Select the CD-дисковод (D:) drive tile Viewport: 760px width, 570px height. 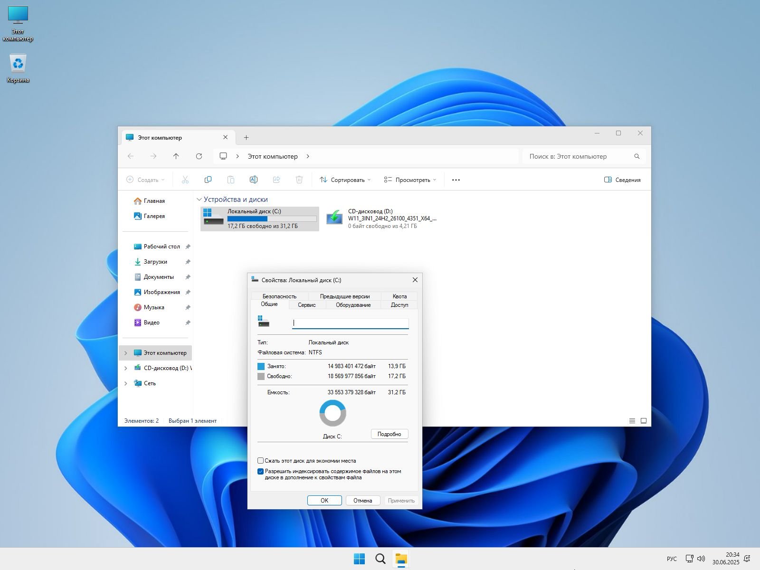pos(381,219)
